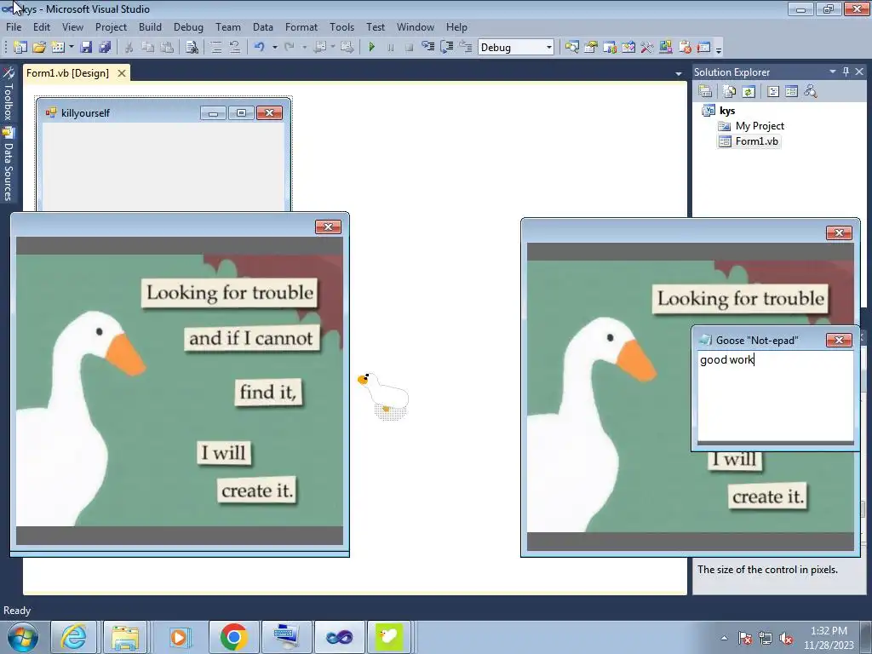The height and width of the screenshot is (654, 872).
Task: Select Form1.vb in Solution Explorer
Action: [x=756, y=141]
